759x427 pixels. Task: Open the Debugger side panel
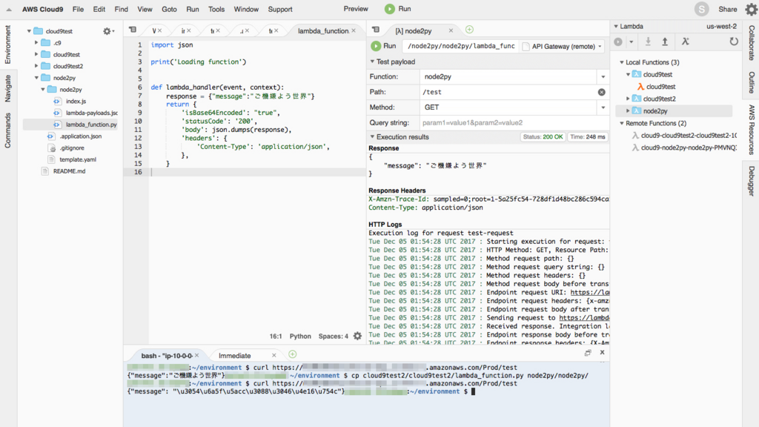pyautogui.click(x=752, y=181)
